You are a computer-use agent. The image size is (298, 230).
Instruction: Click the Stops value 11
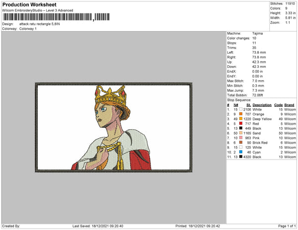tap(254, 43)
